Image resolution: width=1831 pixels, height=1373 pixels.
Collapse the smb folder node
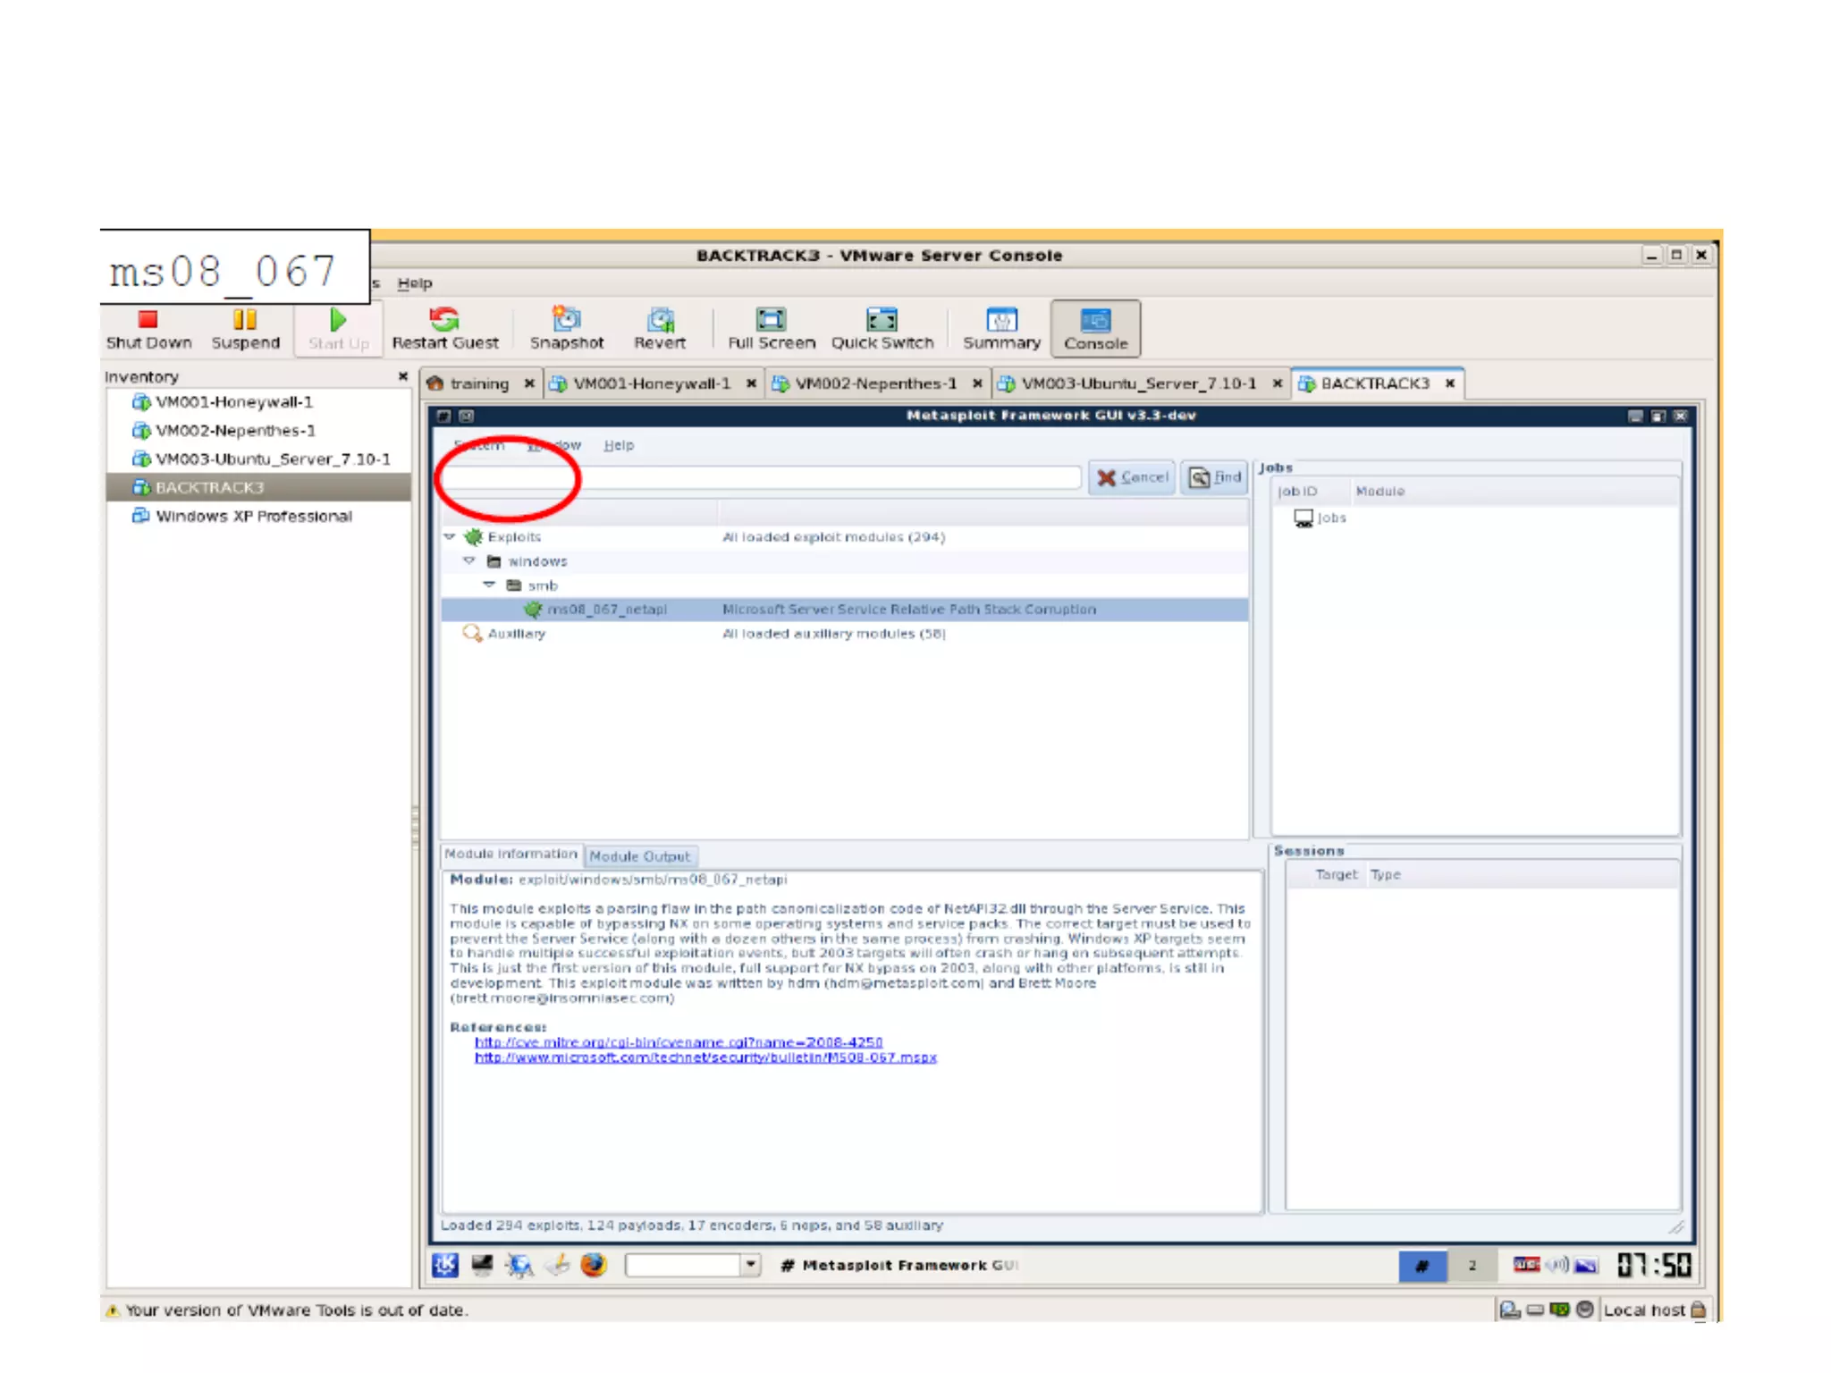(x=489, y=585)
